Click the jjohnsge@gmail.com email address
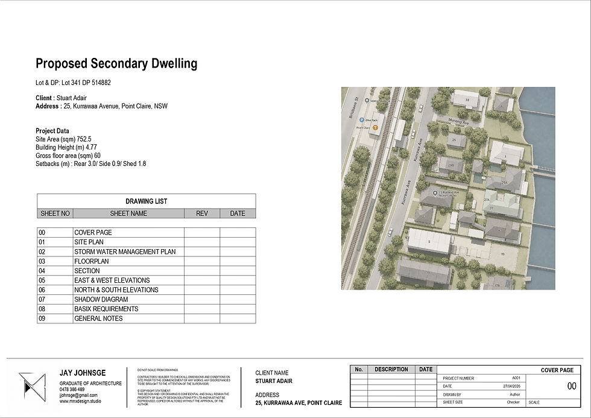This screenshot has height=418, width=591. pos(78,396)
